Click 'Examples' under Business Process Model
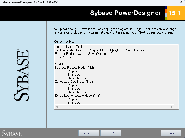185x138 pixels. coord(74,75)
